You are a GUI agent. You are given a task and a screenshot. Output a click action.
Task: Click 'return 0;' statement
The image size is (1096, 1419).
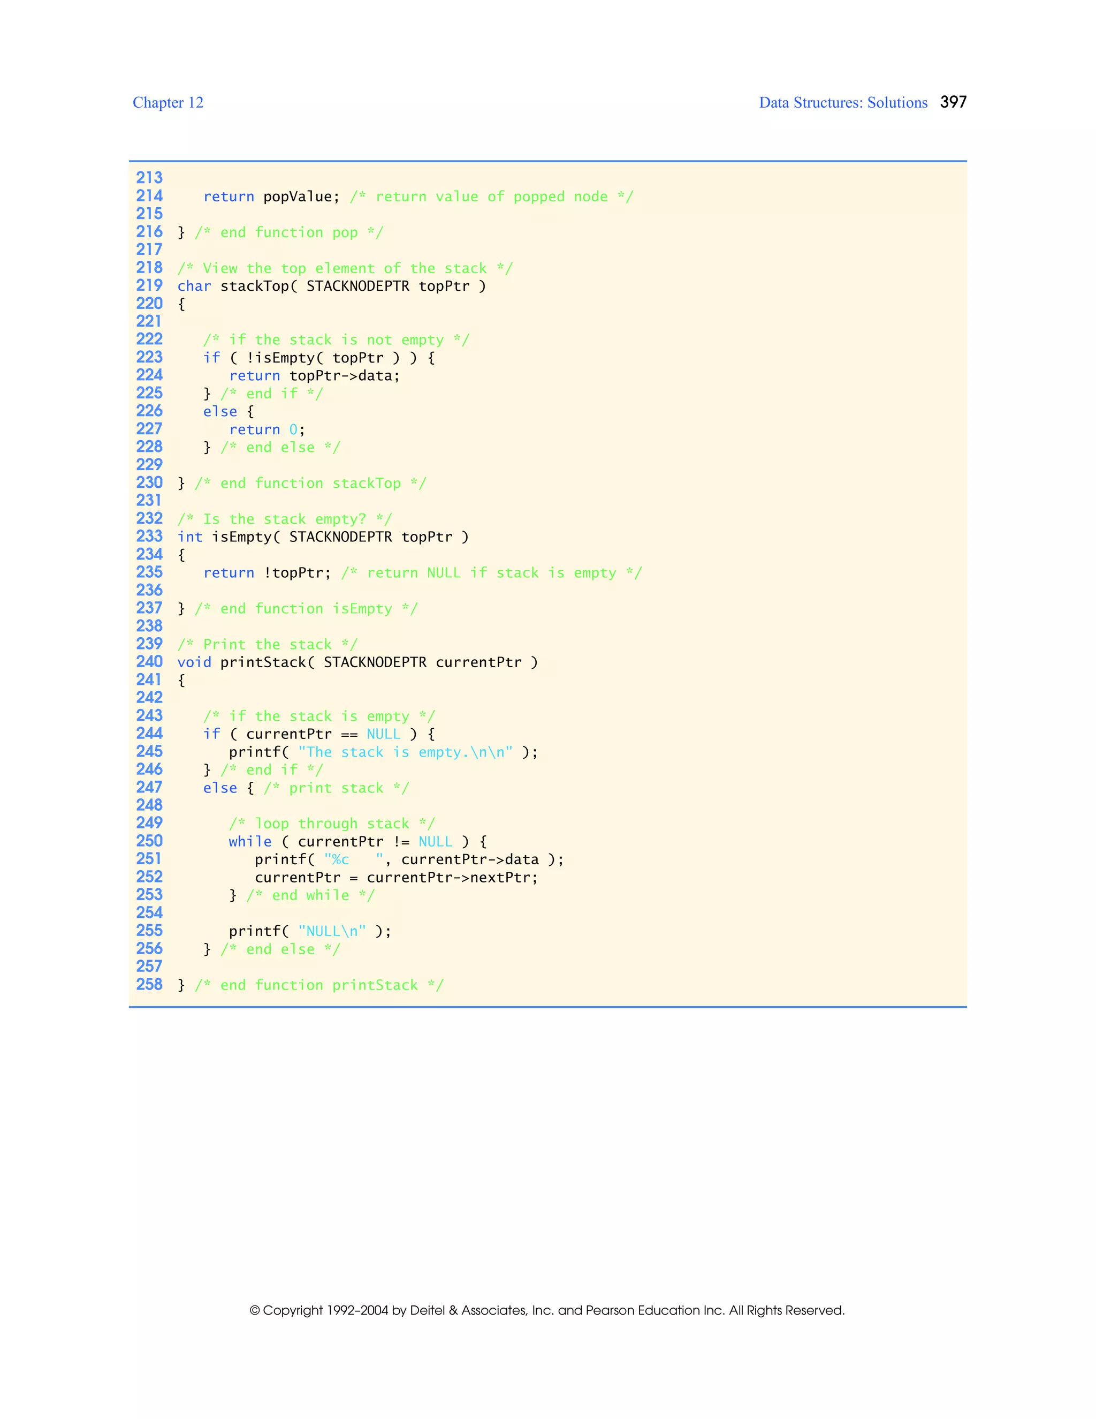pos(267,429)
